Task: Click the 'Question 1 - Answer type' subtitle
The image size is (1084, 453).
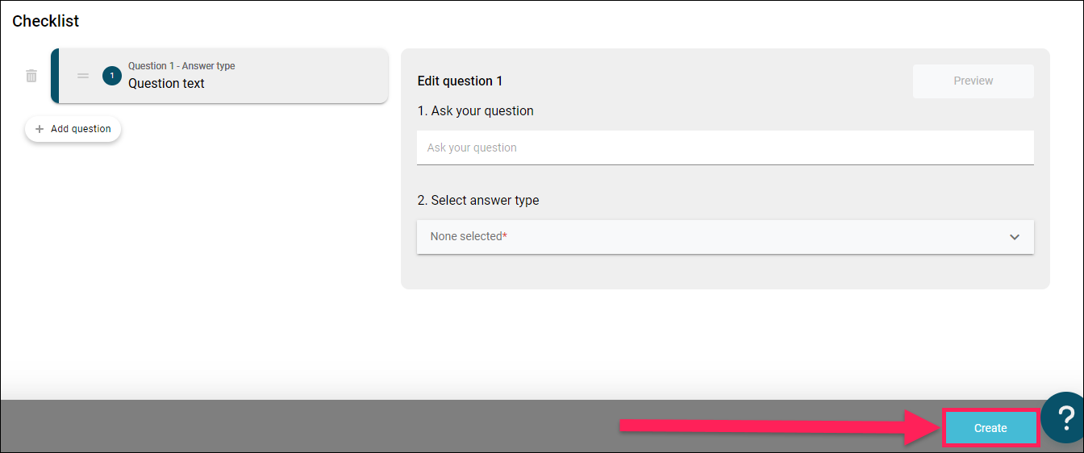Action: [181, 66]
